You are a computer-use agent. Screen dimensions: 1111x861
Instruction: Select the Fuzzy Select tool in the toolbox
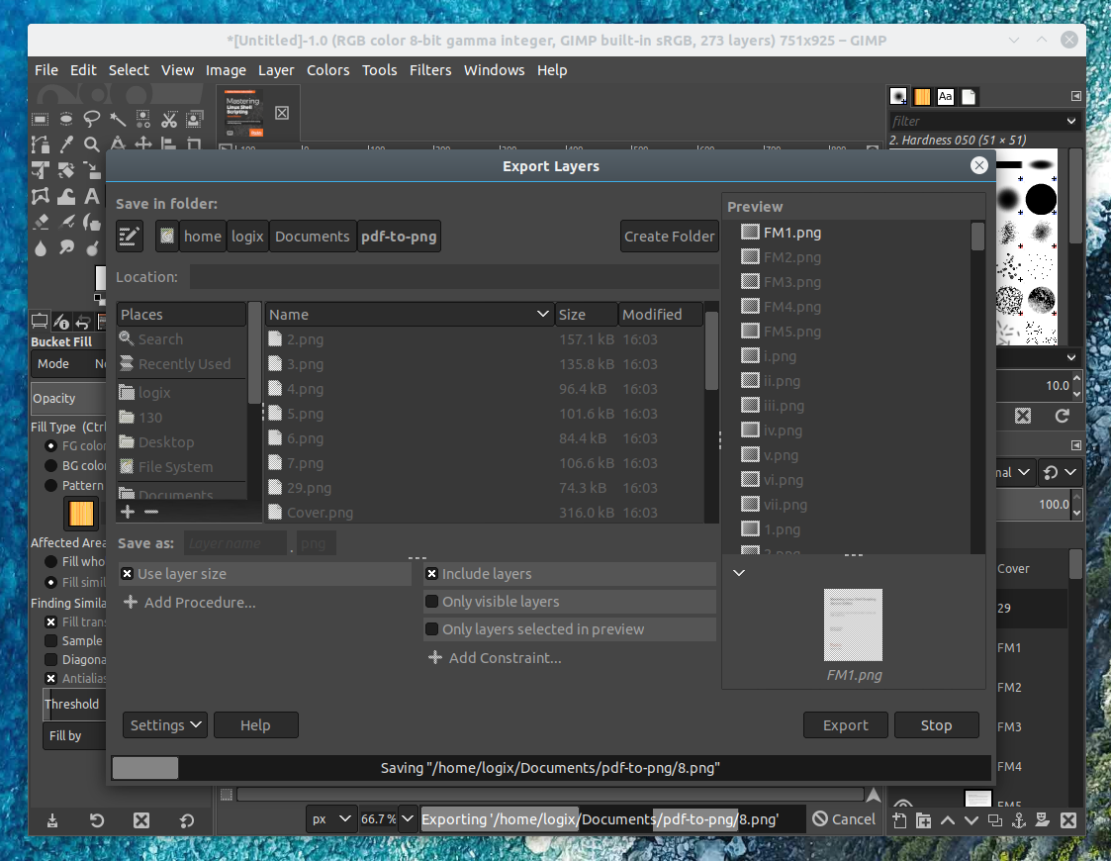(118, 119)
